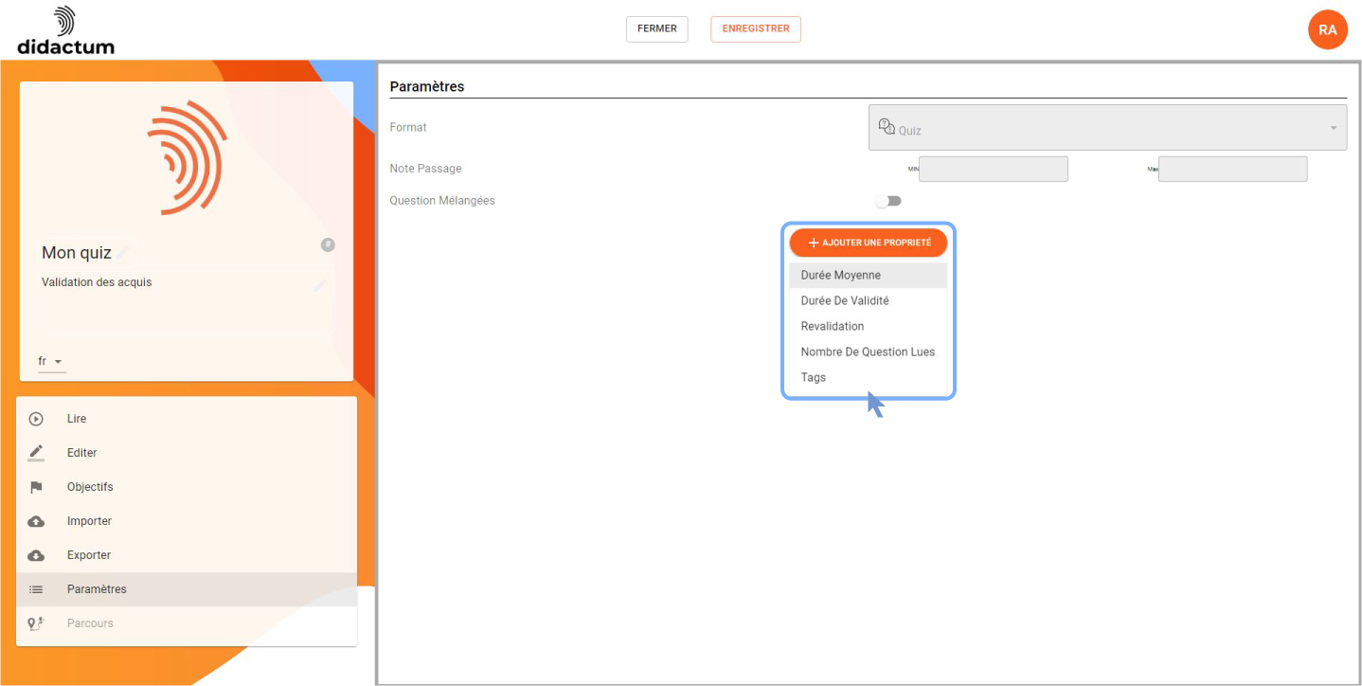Click the Paramètres section heading
The image size is (1362, 686).
[427, 86]
